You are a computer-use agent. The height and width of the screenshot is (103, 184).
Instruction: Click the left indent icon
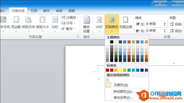138,24
